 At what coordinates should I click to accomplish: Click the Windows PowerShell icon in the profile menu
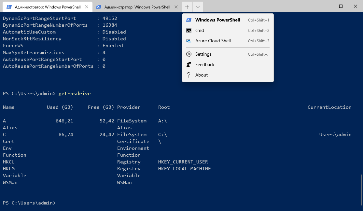click(x=188, y=20)
